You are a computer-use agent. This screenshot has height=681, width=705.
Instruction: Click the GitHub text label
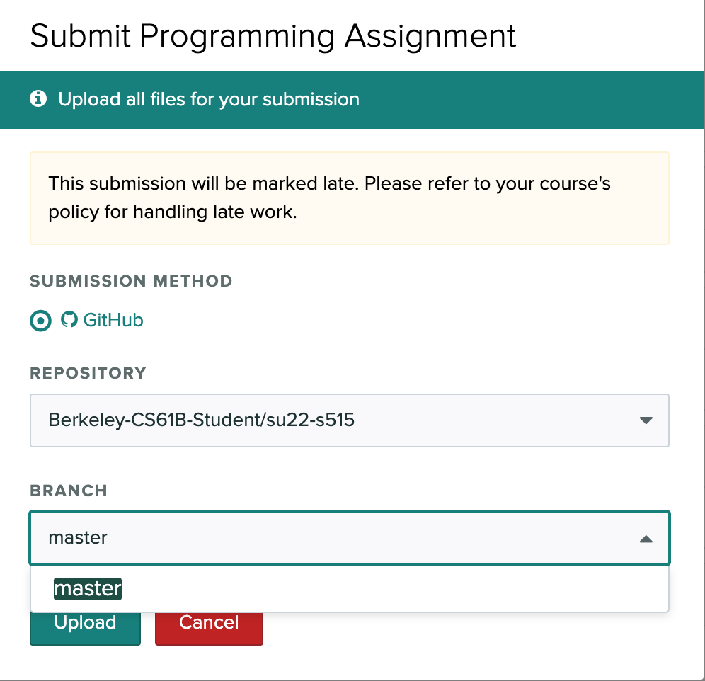tap(113, 320)
